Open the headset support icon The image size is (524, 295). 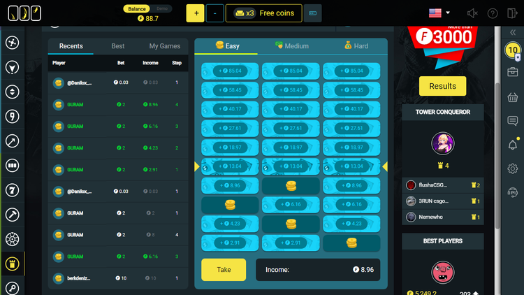tap(512, 193)
